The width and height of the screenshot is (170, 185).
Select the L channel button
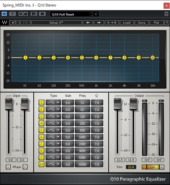coord(144,167)
